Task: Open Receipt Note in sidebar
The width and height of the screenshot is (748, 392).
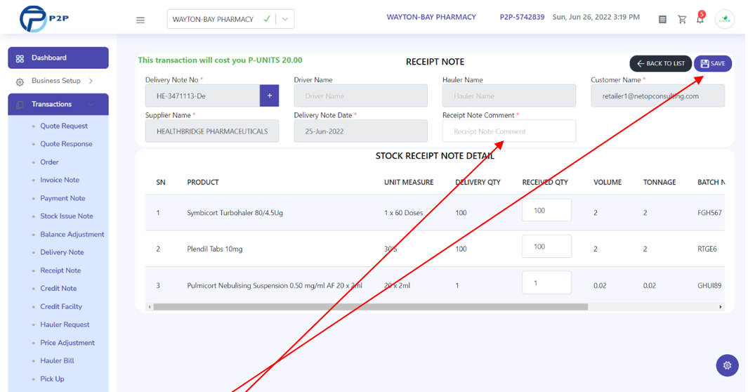Action: [x=60, y=270]
